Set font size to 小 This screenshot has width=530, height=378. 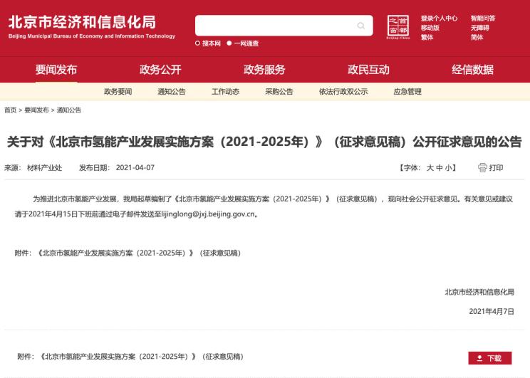(450, 168)
